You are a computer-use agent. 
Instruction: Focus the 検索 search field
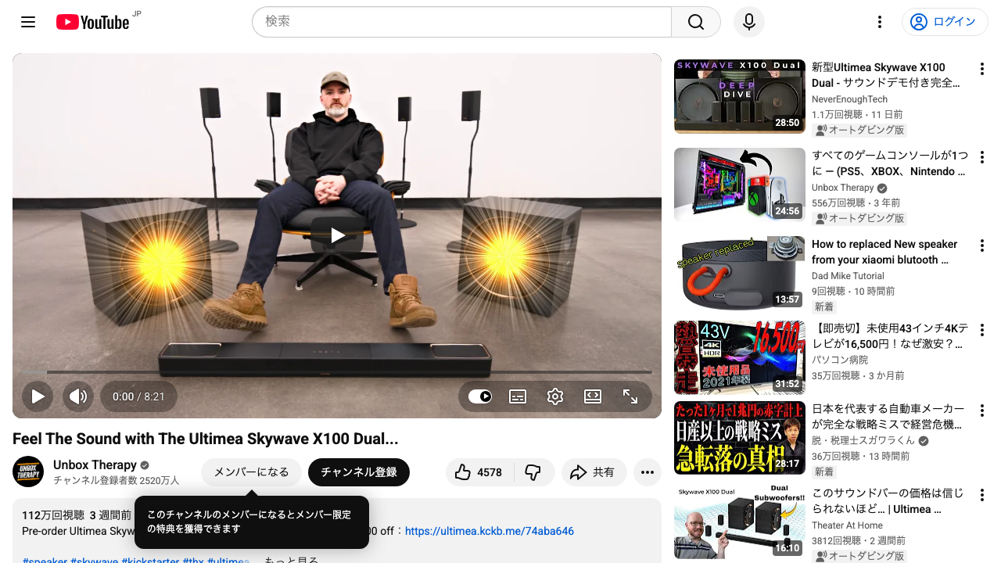tap(461, 22)
